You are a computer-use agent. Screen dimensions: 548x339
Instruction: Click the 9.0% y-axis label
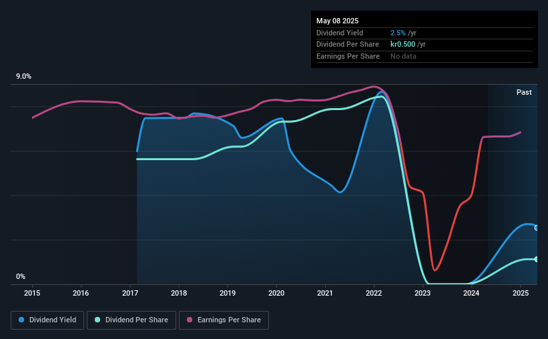point(24,77)
